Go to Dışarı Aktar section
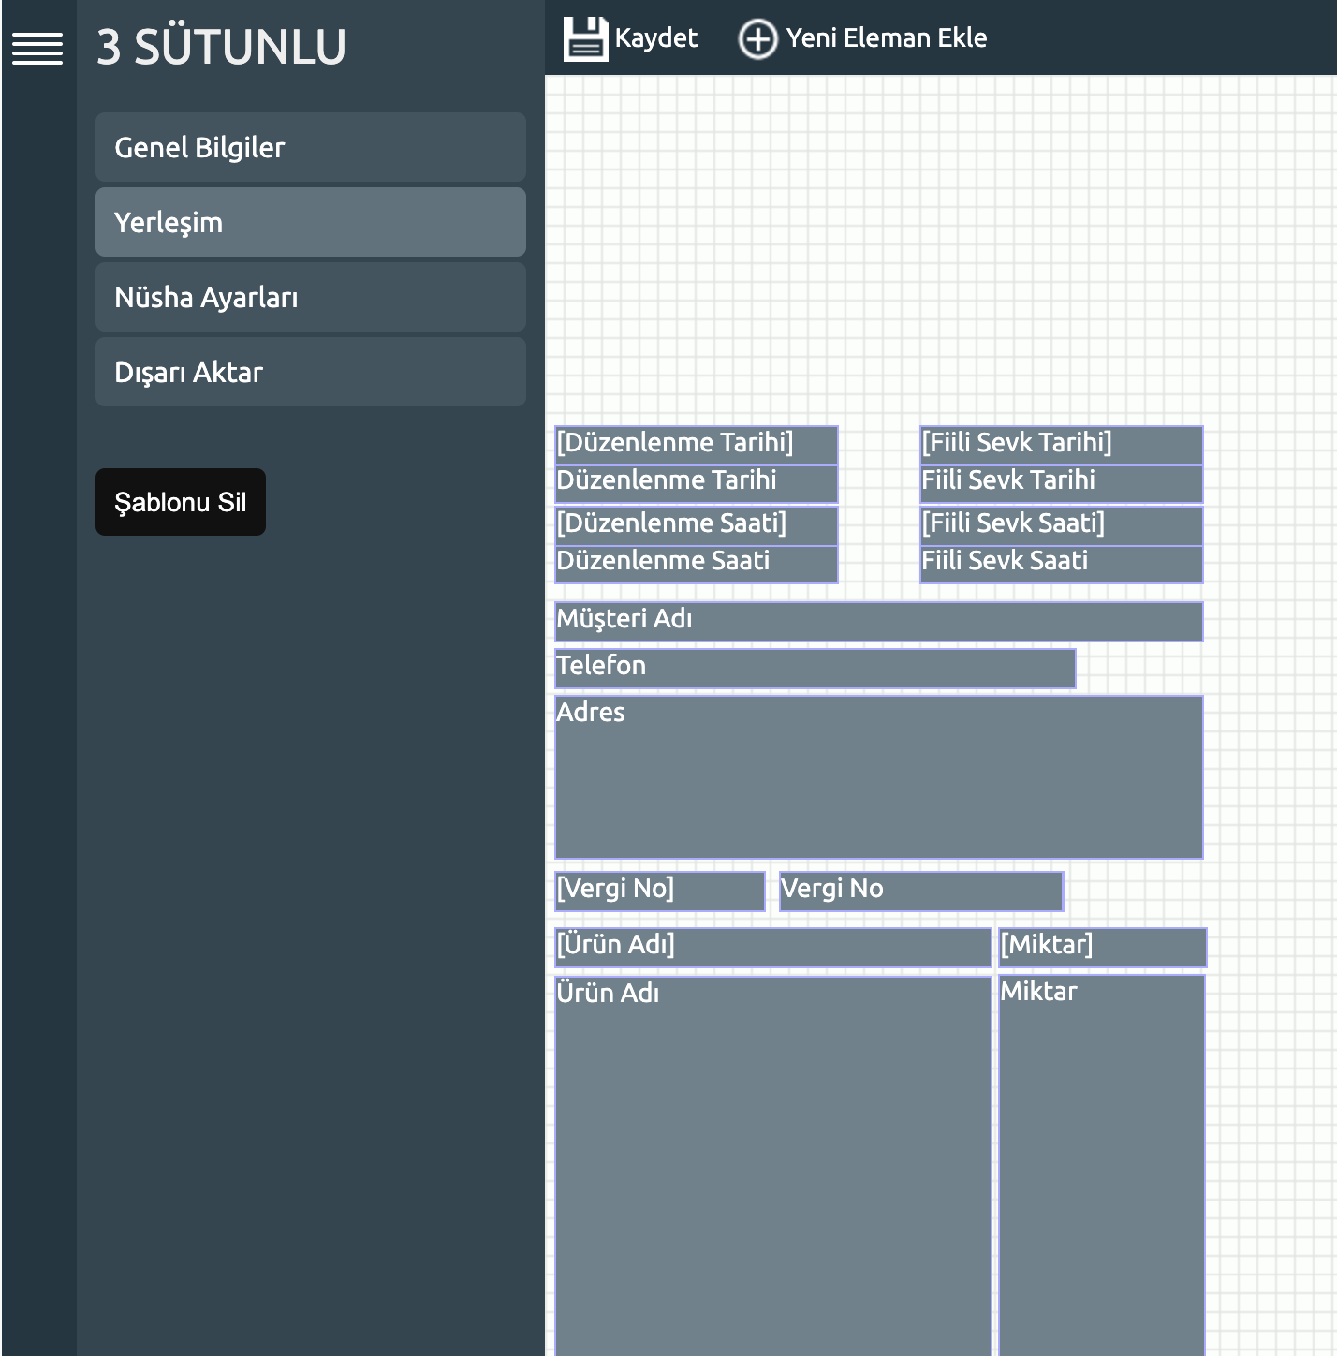The width and height of the screenshot is (1337, 1356). coord(310,372)
